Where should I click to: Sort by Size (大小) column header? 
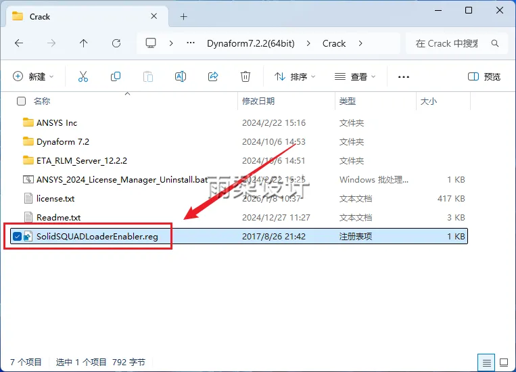429,101
